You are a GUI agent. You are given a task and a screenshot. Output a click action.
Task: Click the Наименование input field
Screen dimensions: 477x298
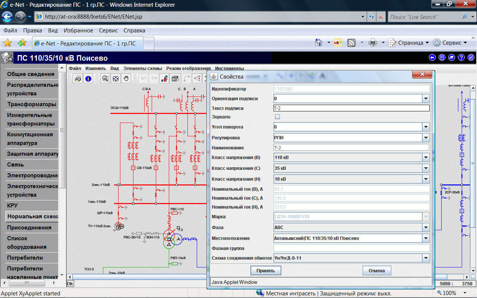click(x=351, y=148)
